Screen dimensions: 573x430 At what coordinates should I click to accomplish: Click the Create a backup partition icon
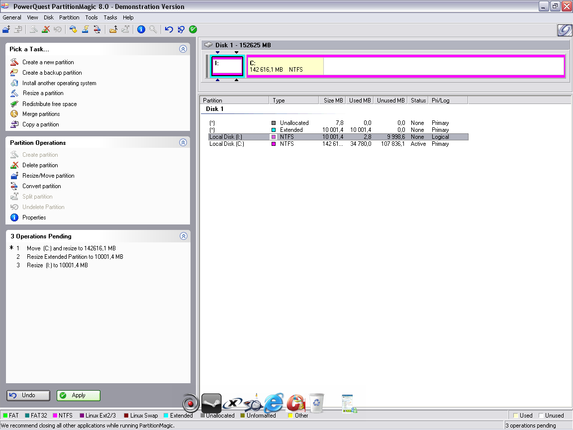(x=14, y=72)
